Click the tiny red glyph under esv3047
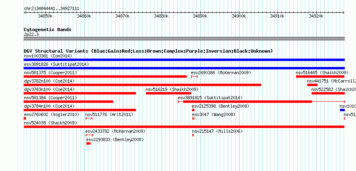 [x=194, y=118]
